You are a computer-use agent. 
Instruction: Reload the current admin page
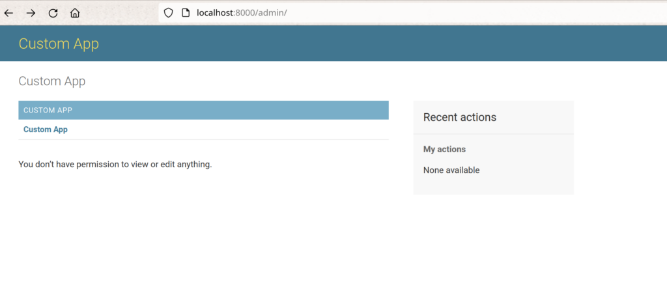53,13
